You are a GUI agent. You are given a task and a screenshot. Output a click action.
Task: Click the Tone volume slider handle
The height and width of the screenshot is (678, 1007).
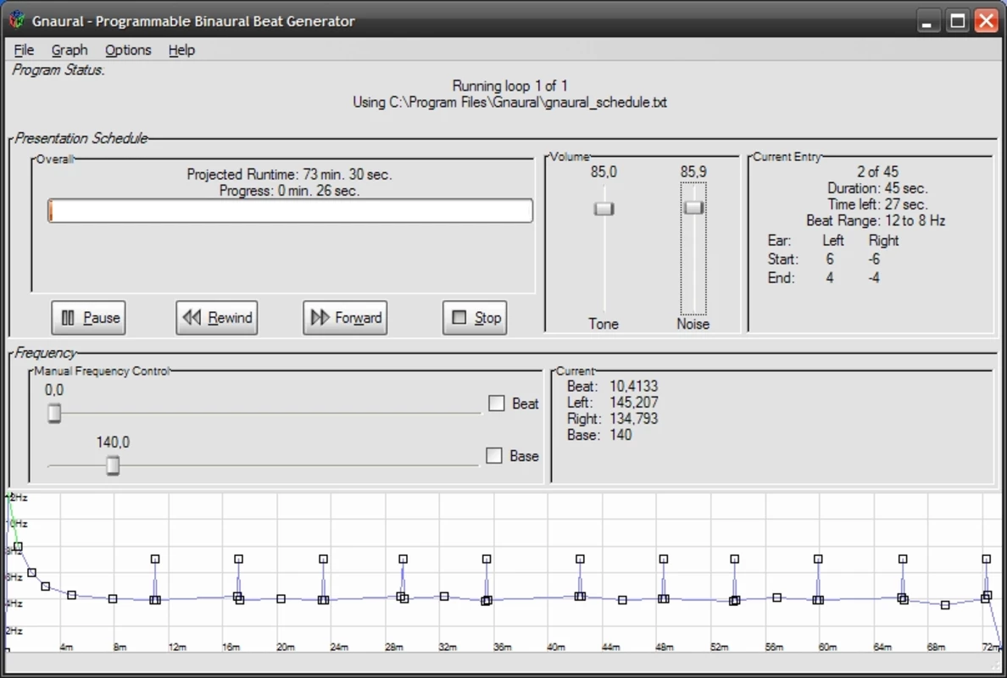(x=604, y=208)
